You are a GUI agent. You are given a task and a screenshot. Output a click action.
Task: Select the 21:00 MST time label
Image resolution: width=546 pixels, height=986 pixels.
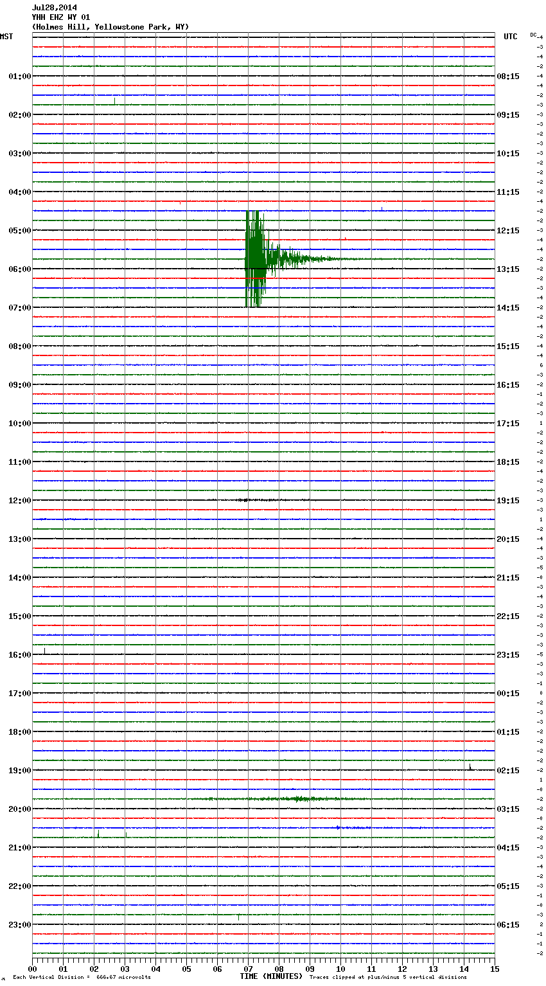coord(20,848)
